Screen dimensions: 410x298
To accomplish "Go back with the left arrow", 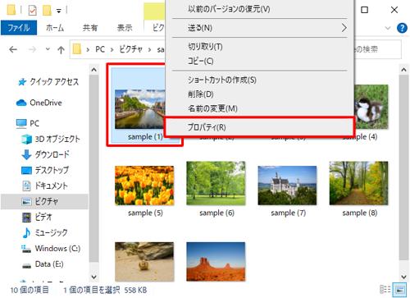I will 13,49.
